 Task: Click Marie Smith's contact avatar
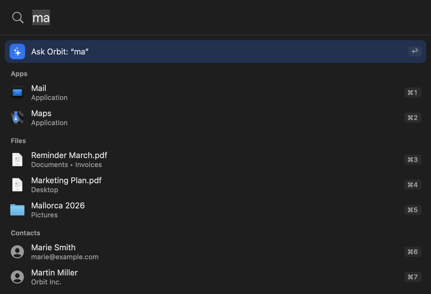pyautogui.click(x=17, y=252)
